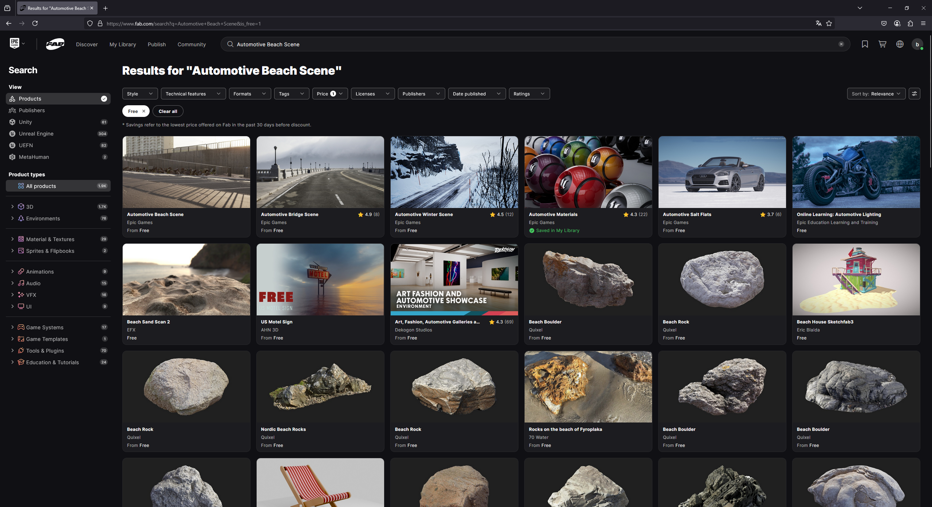Filter by Unreal Engine
Viewport: 932px width, 507px height.
point(58,134)
